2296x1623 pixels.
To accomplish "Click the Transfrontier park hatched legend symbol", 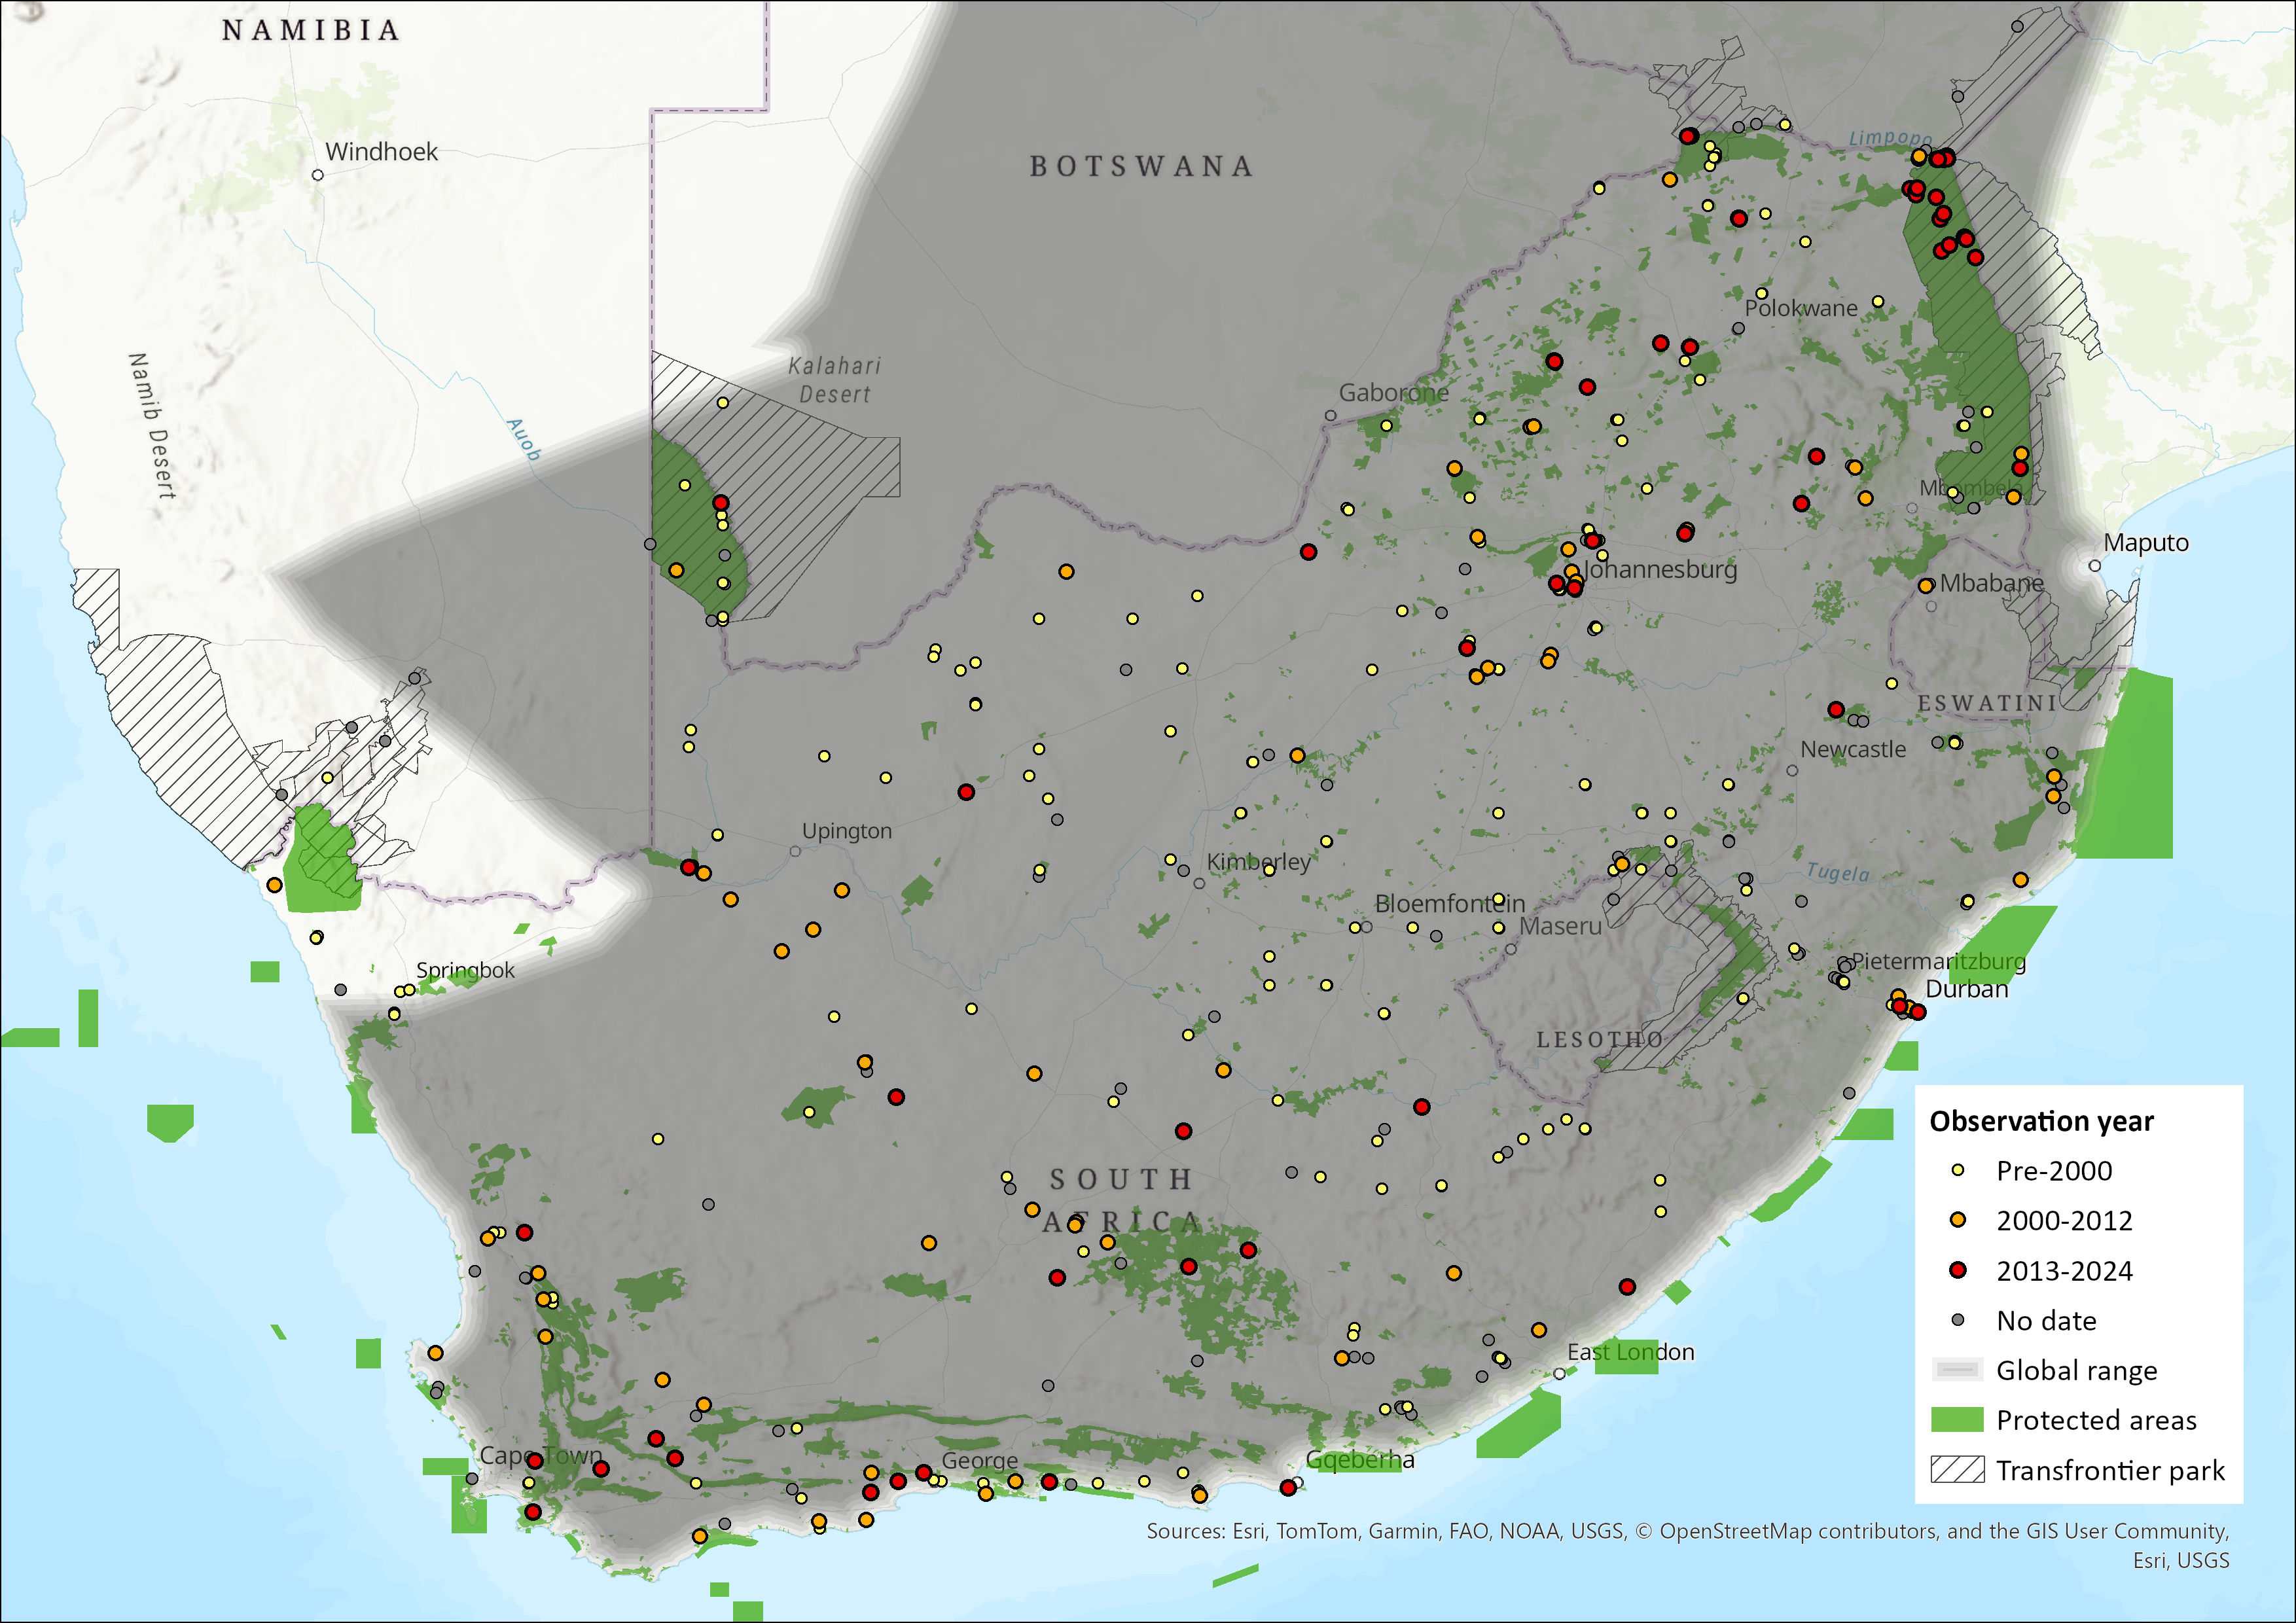I will [1957, 1470].
